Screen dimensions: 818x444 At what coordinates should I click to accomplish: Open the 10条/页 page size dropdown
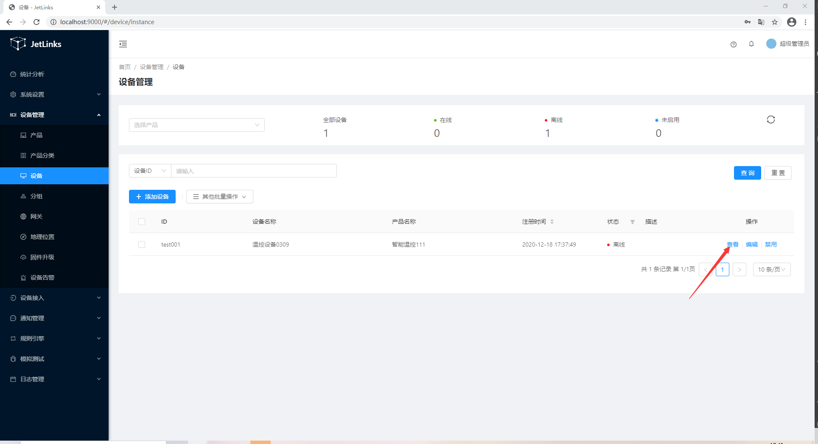[771, 269]
